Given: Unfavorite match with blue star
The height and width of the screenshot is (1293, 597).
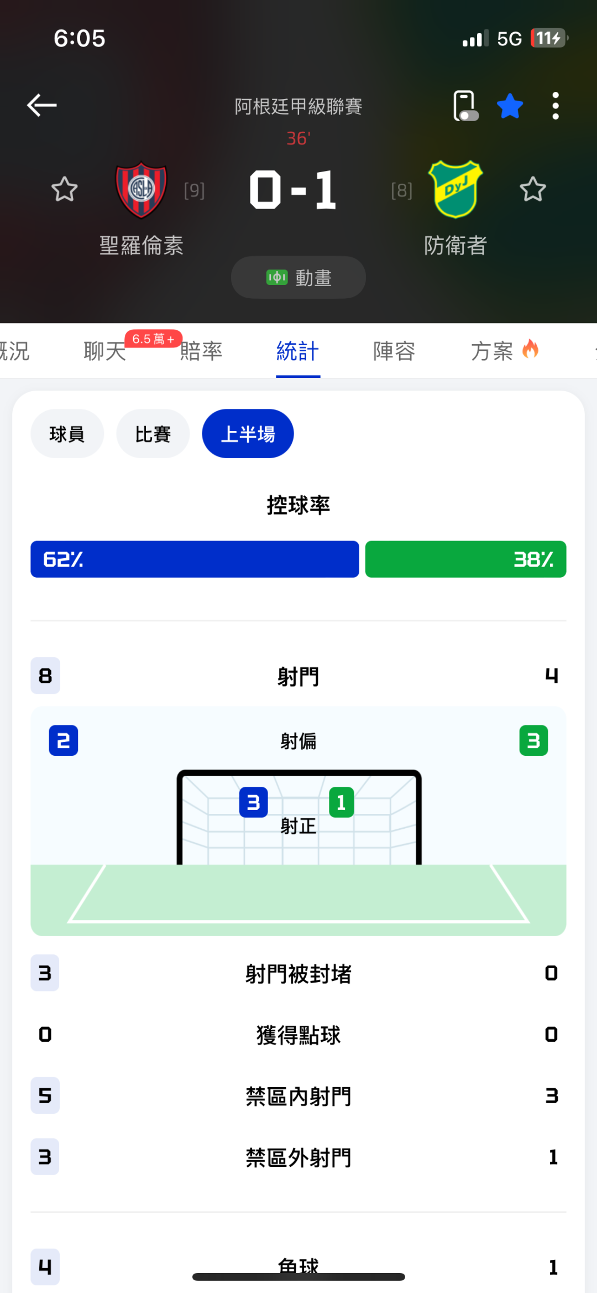Looking at the screenshot, I should coord(510,106).
